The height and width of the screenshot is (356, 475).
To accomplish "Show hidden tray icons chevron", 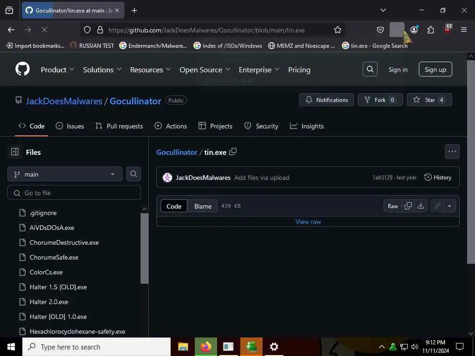I will click(382, 347).
